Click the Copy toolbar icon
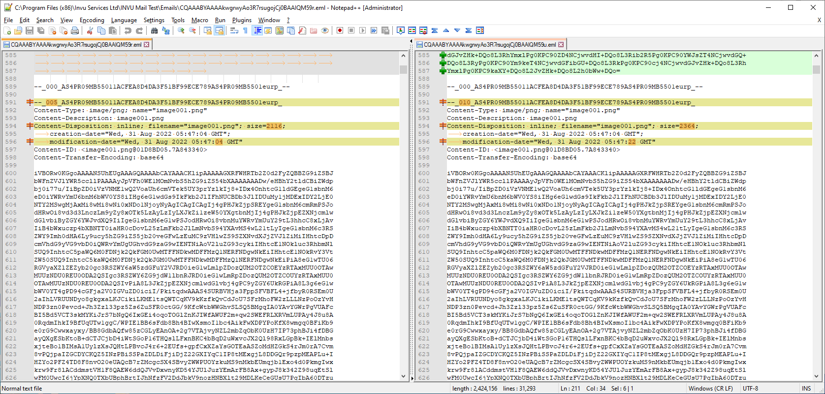The height and width of the screenshot is (394, 825). [101, 30]
